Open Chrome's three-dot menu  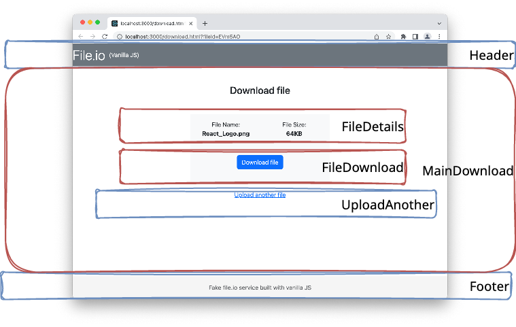click(439, 36)
